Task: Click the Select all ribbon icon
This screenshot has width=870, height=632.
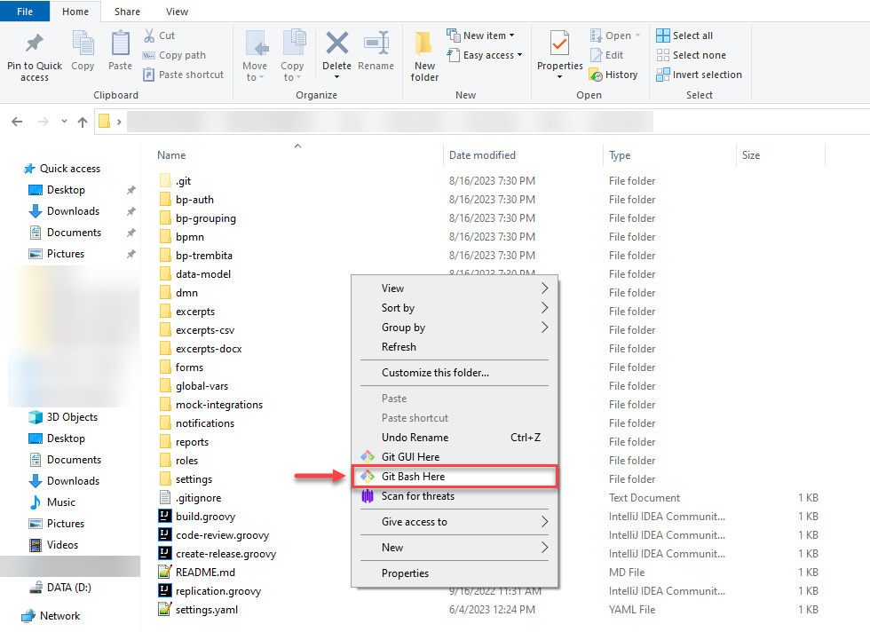Action: 663,36
